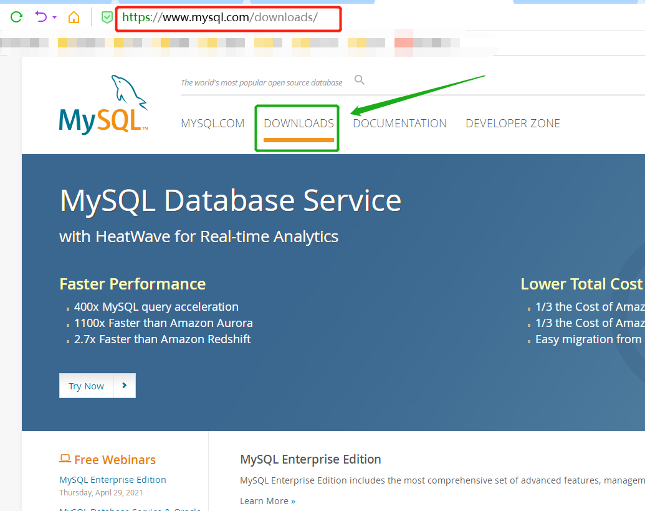The width and height of the screenshot is (645, 511).
Task: Open the DEVELOPER ZONE menu
Action: click(x=512, y=123)
